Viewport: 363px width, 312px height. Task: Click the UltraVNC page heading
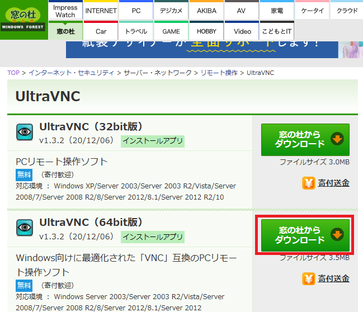coord(48,96)
